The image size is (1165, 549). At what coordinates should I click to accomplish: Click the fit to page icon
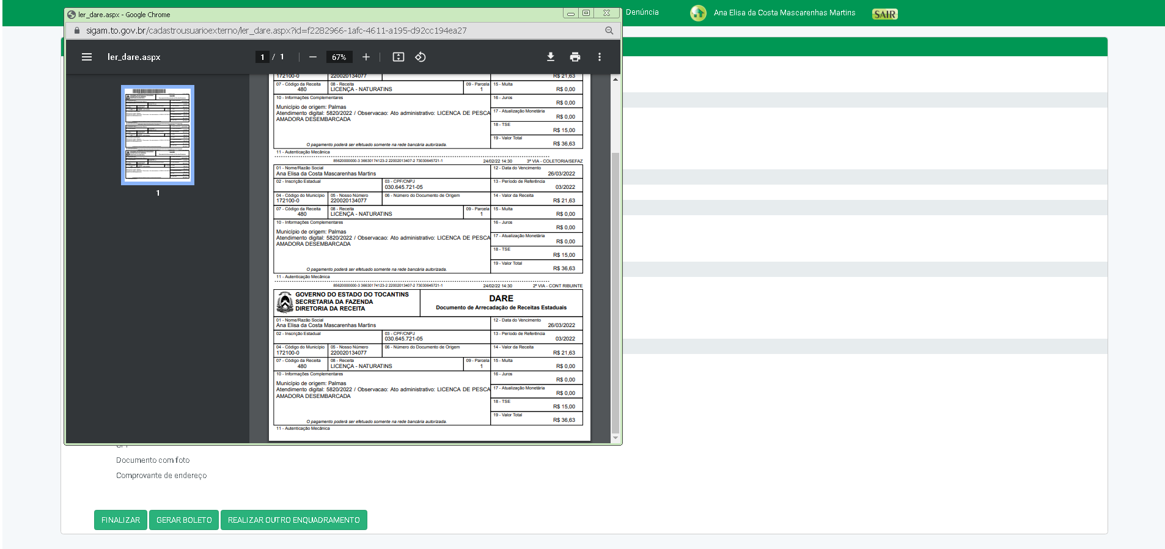click(x=399, y=57)
